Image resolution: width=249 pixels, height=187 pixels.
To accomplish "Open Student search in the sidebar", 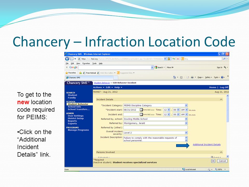I will [x=72, y=95].
